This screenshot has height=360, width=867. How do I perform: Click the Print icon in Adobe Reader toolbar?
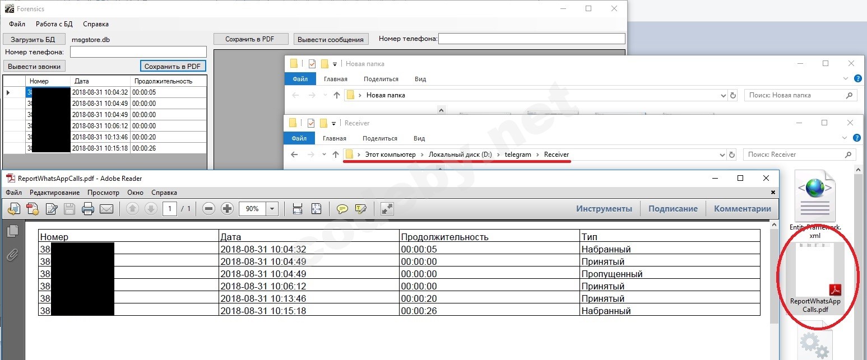point(88,209)
